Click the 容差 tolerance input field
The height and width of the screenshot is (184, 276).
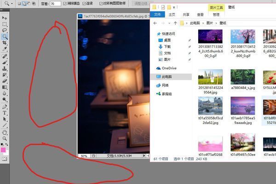click(x=55, y=4)
